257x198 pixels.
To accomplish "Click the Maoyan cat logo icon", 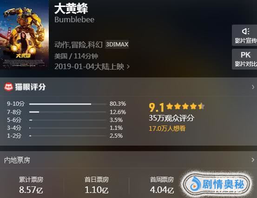I will (x=8, y=87).
